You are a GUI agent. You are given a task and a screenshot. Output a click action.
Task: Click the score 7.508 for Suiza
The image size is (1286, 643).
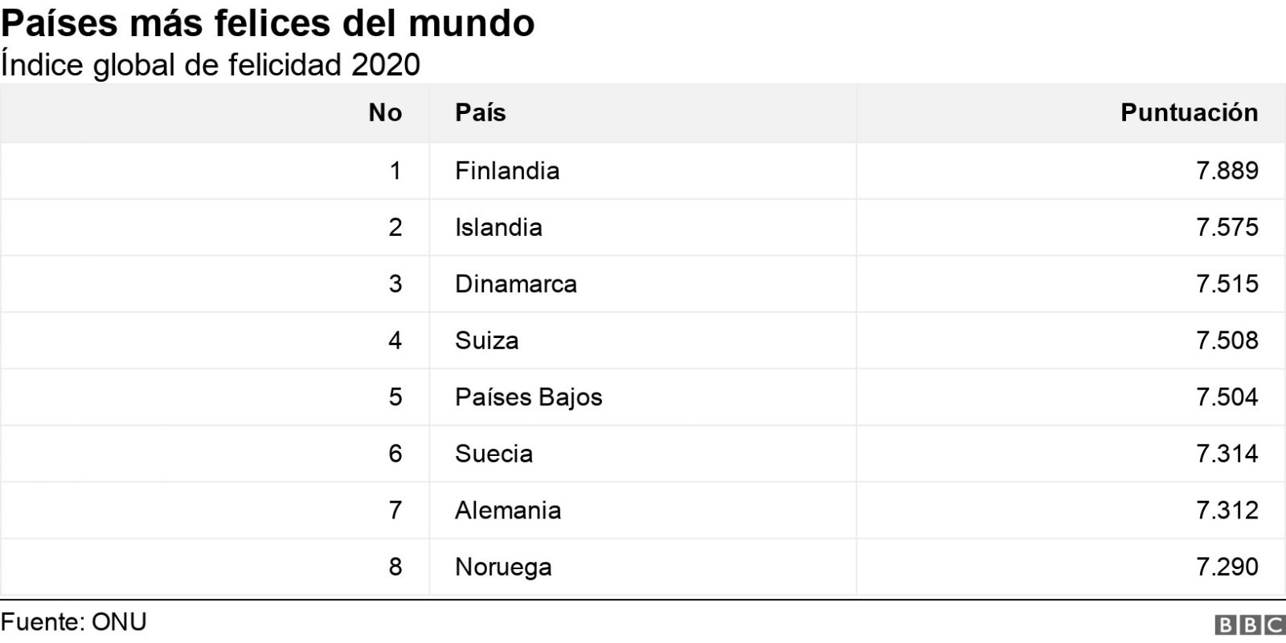[1227, 340]
